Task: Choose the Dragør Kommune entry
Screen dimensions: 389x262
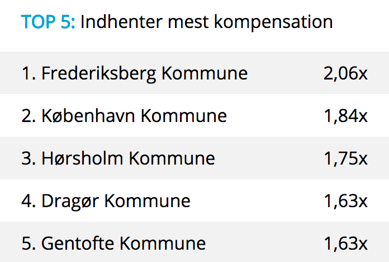Action: tap(116, 201)
